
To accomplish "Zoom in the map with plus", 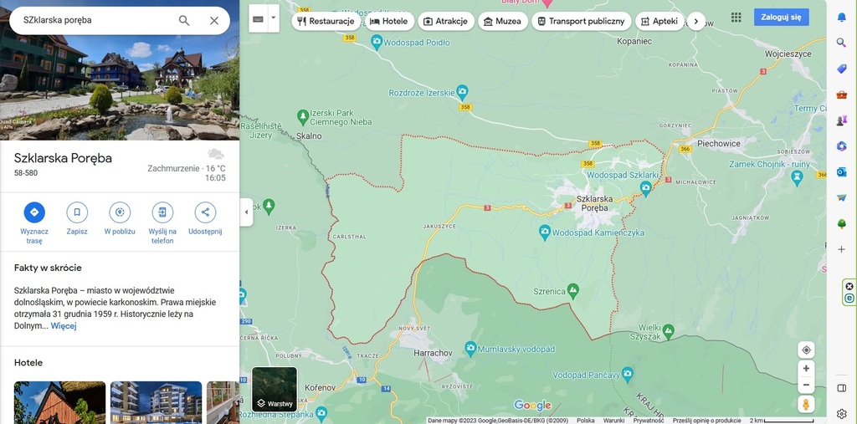I will tap(806, 369).
